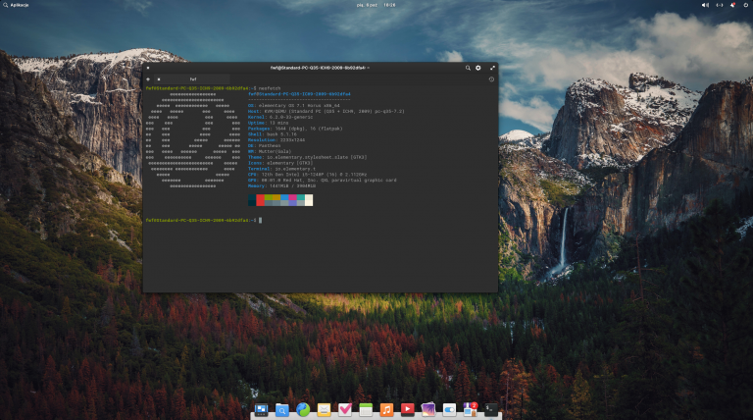Viewport: 753px width, 420px height.
Task: Open the session power indicator
Action: (746, 5)
